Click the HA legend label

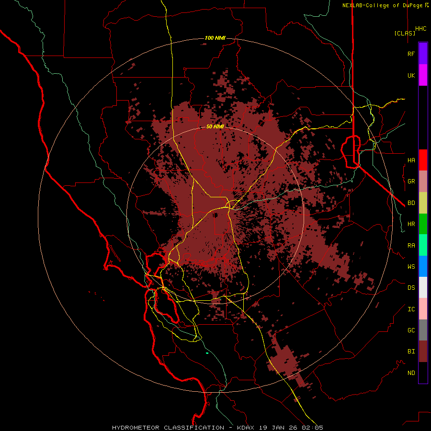[x=411, y=160]
